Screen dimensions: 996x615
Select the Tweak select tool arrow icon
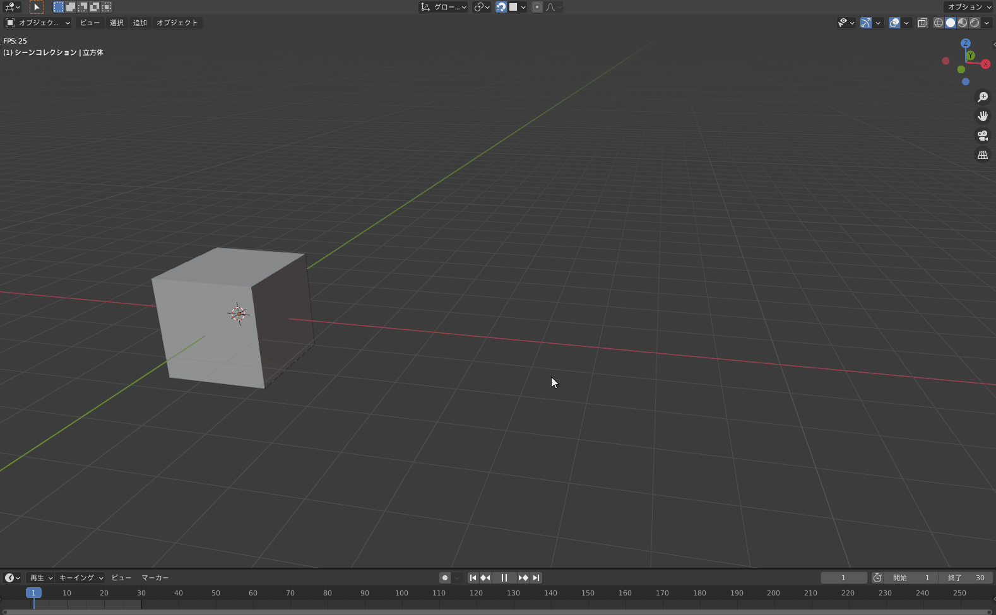(x=36, y=7)
